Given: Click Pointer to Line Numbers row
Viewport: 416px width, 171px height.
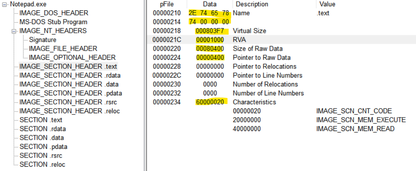Looking at the screenshot, I should point(267,76).
